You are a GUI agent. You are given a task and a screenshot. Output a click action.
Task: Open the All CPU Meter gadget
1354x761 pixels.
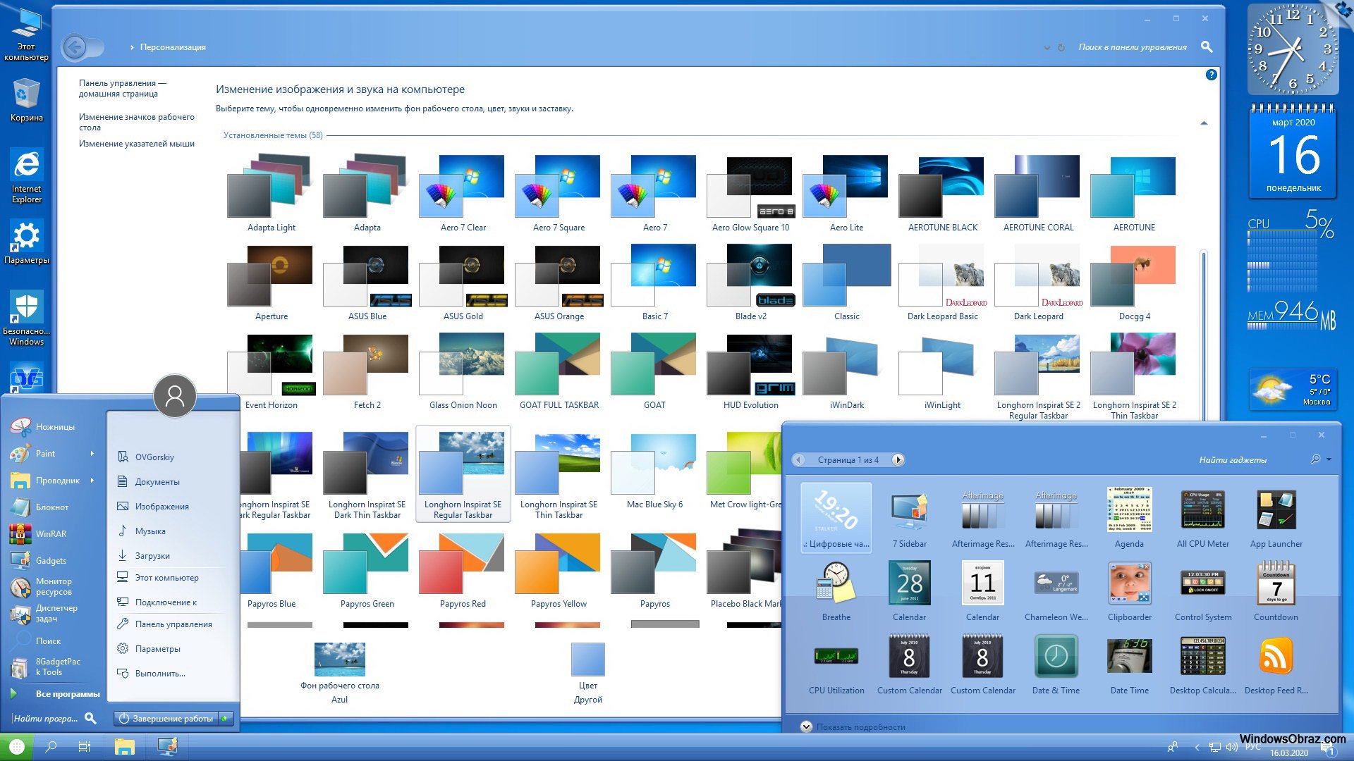(1202, 511)
